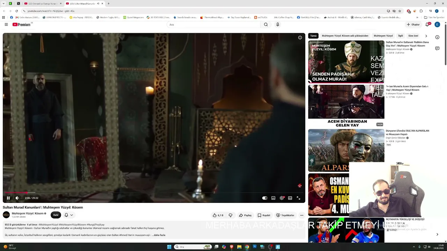Open the taskbar volume control icon
This screenshot has height=251, width=447.
(x=429, y=247)
